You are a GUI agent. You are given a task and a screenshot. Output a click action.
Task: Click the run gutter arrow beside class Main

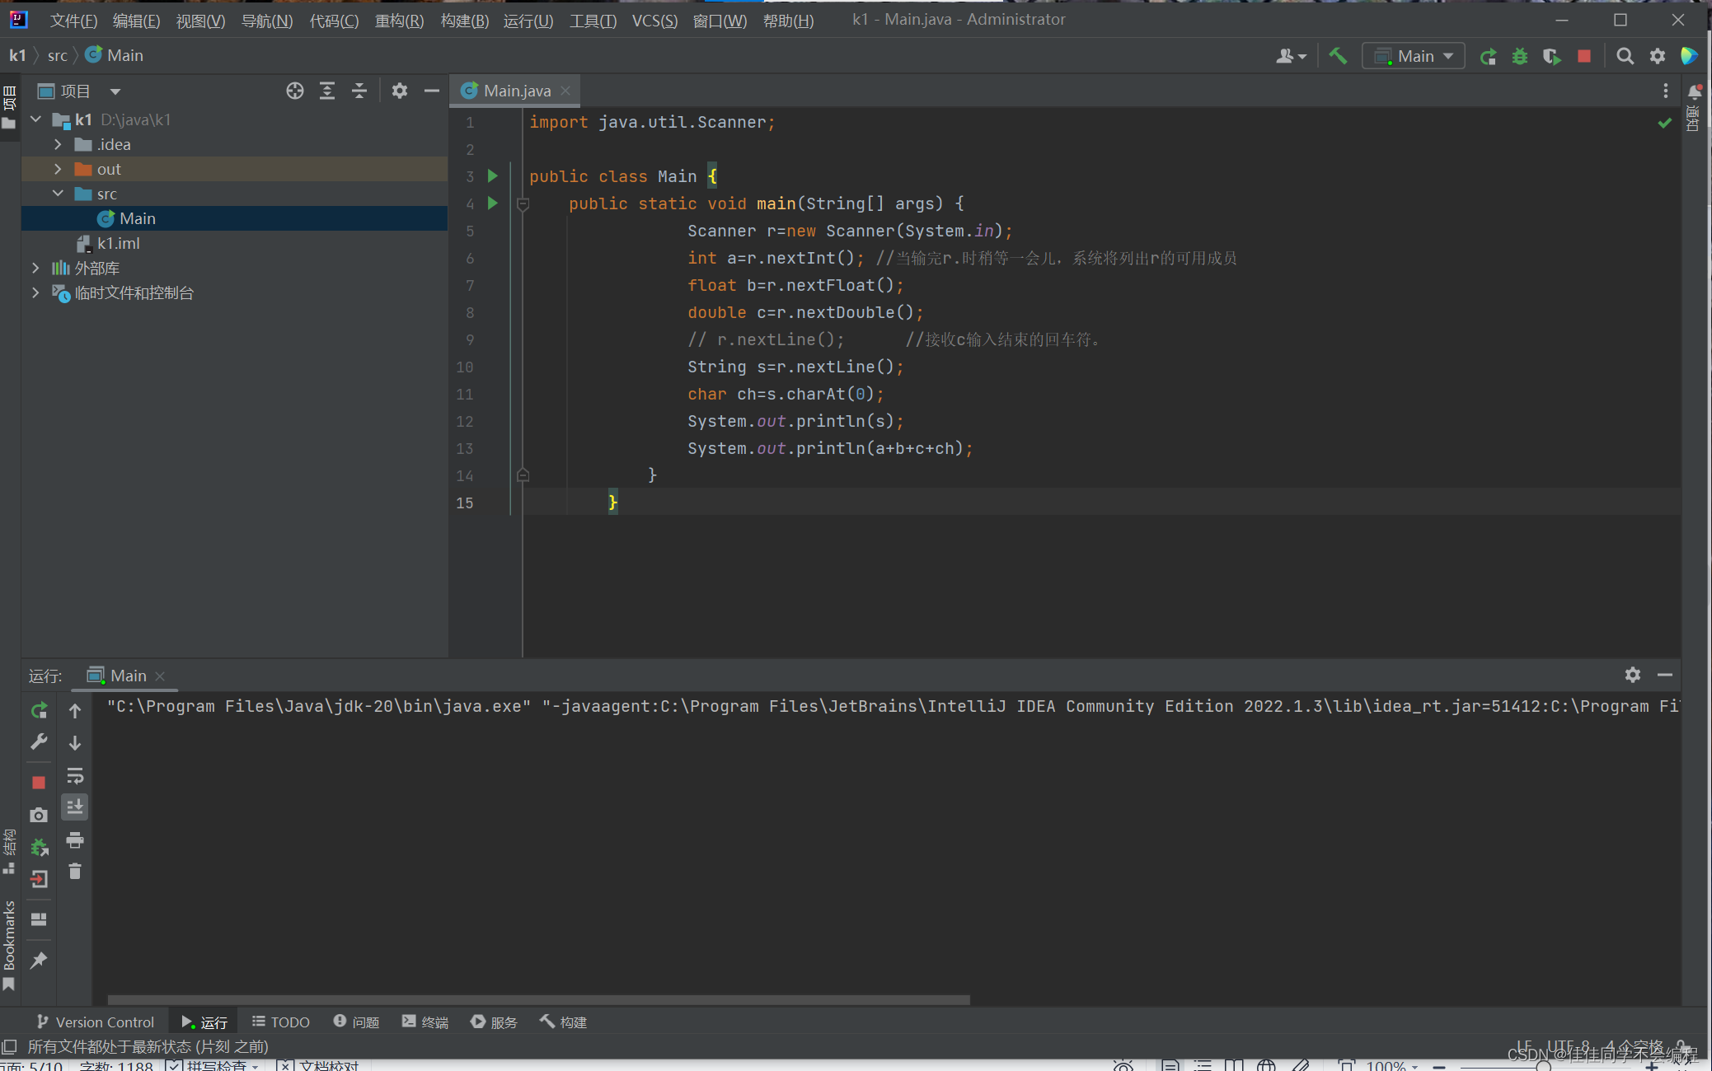tap(493, 175)
